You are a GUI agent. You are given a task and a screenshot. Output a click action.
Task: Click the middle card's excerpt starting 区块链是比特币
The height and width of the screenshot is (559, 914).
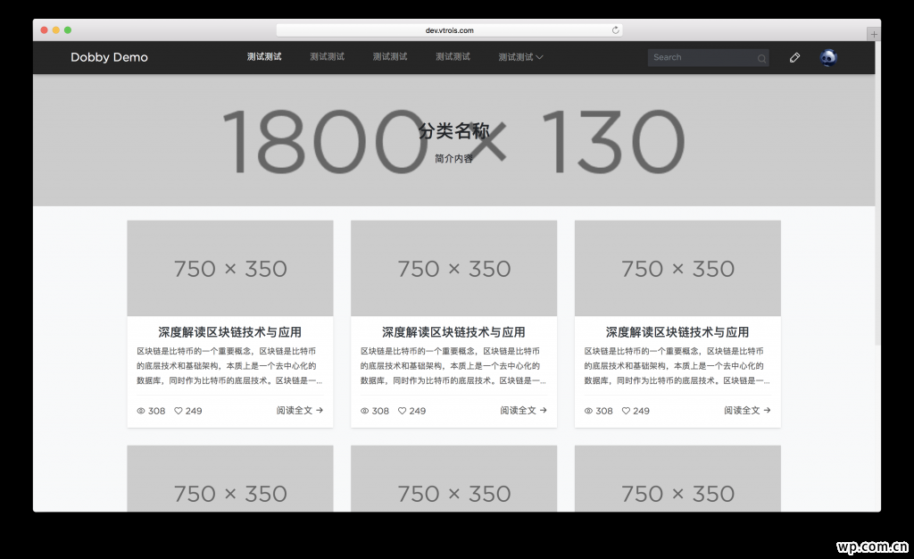coord(453,366)
